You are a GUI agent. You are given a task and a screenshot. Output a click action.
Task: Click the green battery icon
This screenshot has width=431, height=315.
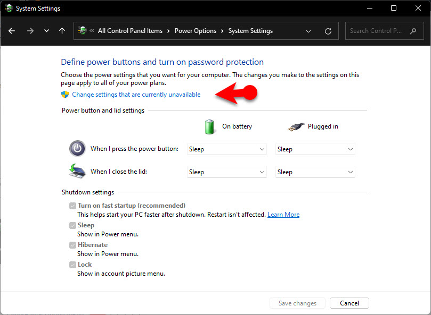pyautogui.click(x=209, y=126)
